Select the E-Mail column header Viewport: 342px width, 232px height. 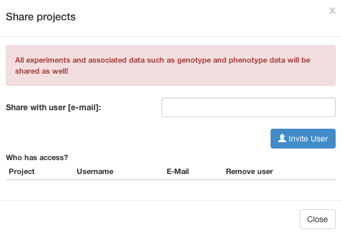click(178, 172)
